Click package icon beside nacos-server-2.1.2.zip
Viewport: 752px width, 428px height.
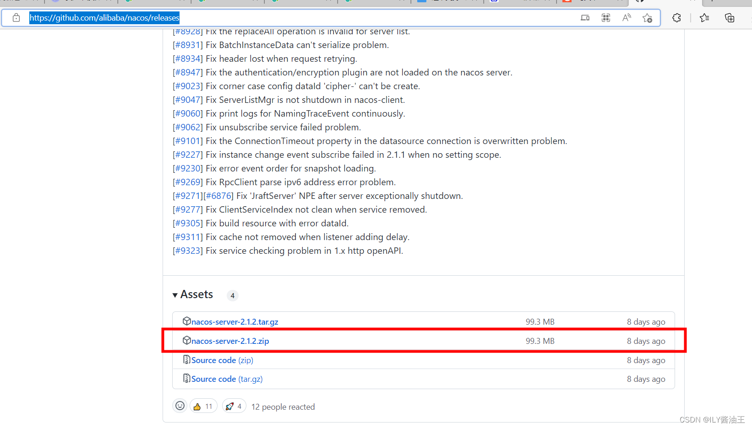[186, 340]
